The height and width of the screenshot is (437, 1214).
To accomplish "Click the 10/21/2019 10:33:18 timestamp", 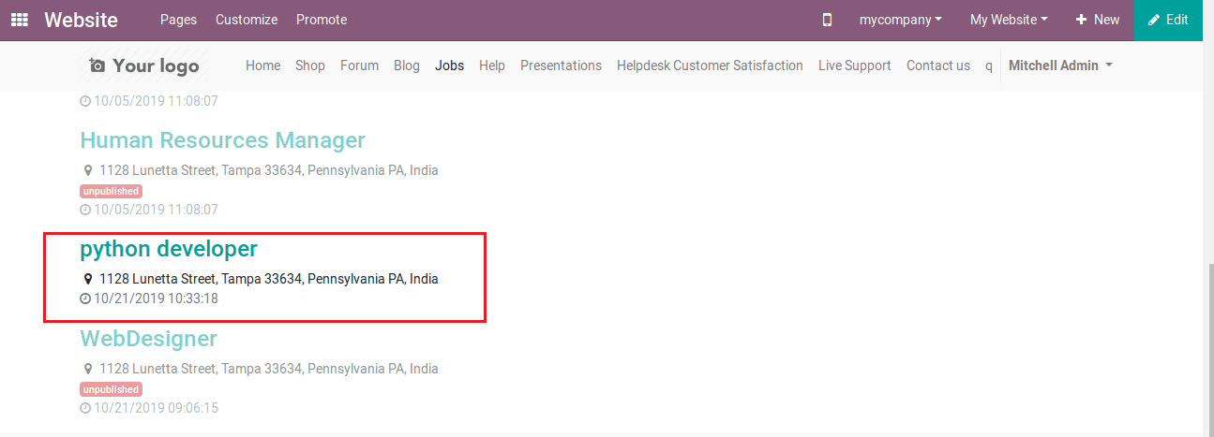I will coord(156,299).
